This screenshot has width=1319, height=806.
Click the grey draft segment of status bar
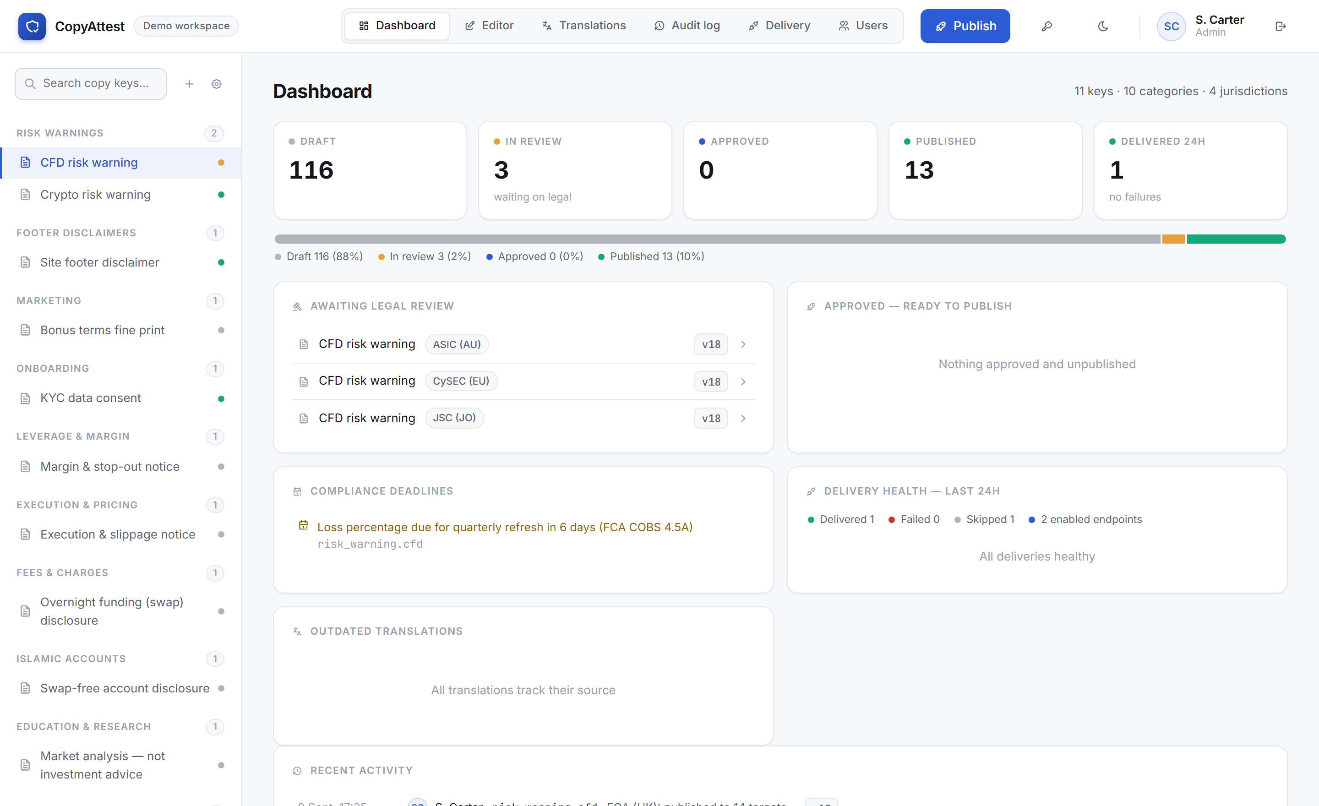point(717,239)
